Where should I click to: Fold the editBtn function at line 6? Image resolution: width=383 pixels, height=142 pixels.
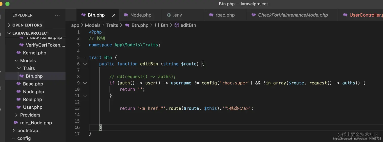[85, 64]
